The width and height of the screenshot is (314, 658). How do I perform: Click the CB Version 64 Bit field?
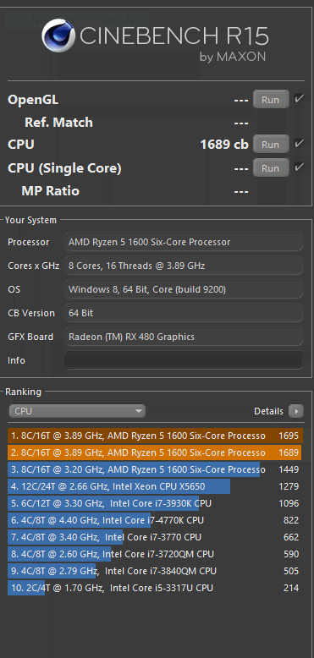184,313
